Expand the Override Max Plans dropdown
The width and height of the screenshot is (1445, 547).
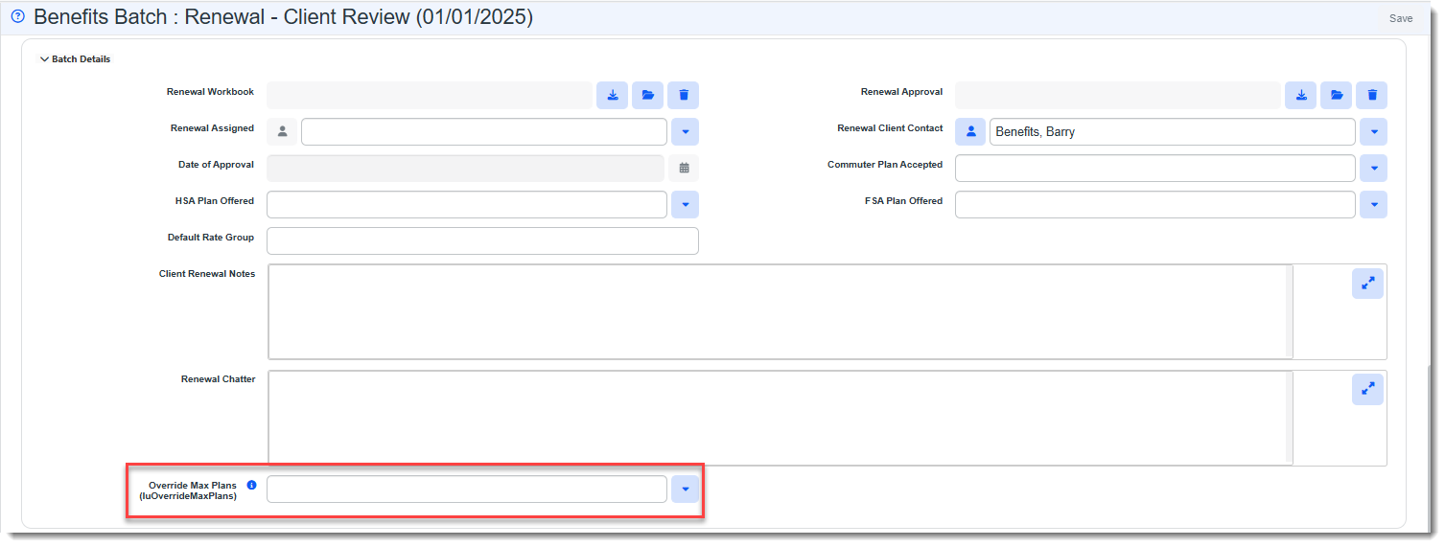click(x=685, y=490)
